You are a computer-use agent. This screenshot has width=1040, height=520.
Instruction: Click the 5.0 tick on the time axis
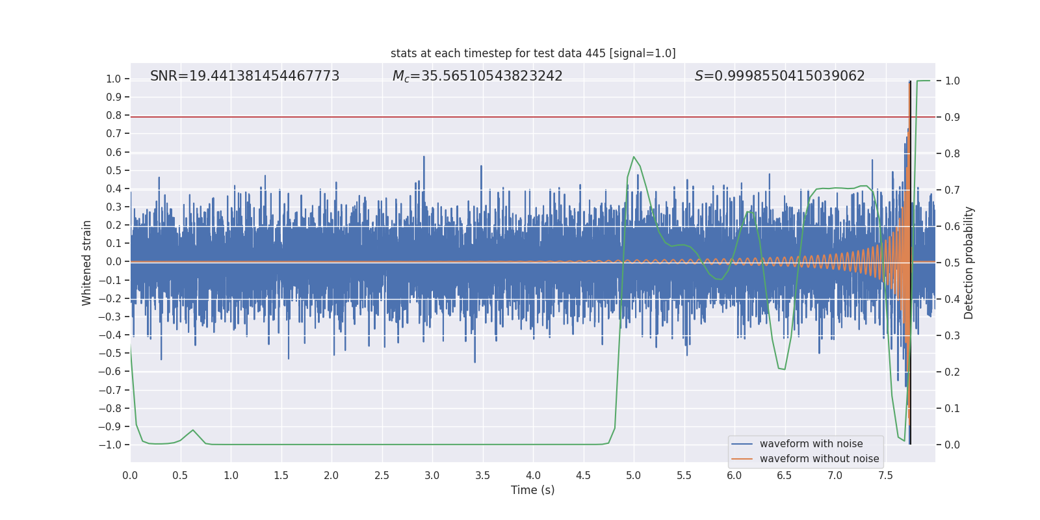(x=634, y=475)
